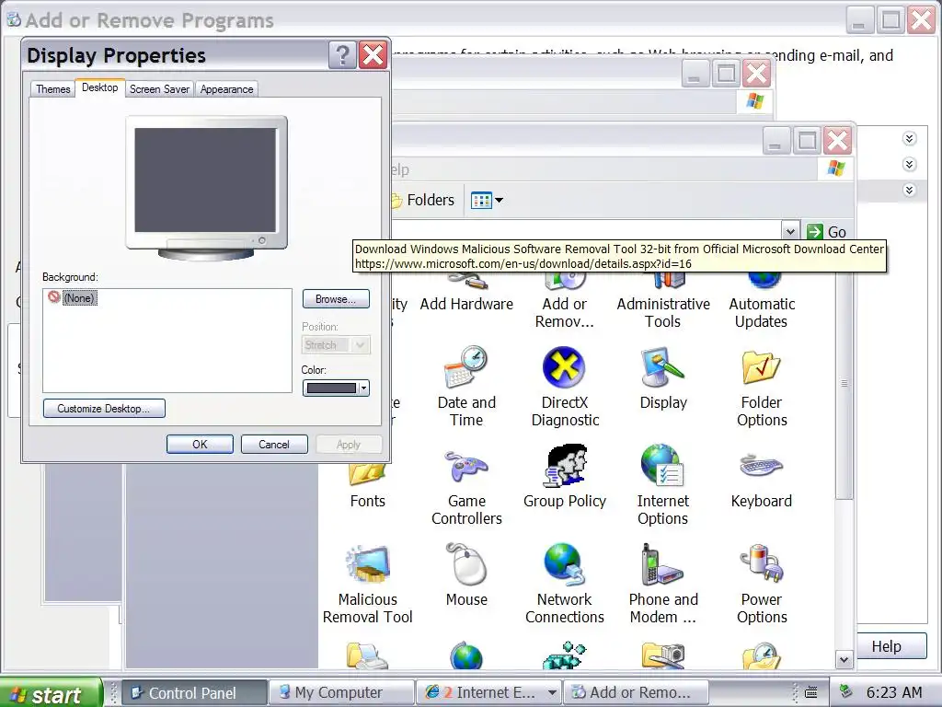Open the Power Options icon
Image resolution: width=942 pixels, height=707 pixels.
tap(762, 584)
